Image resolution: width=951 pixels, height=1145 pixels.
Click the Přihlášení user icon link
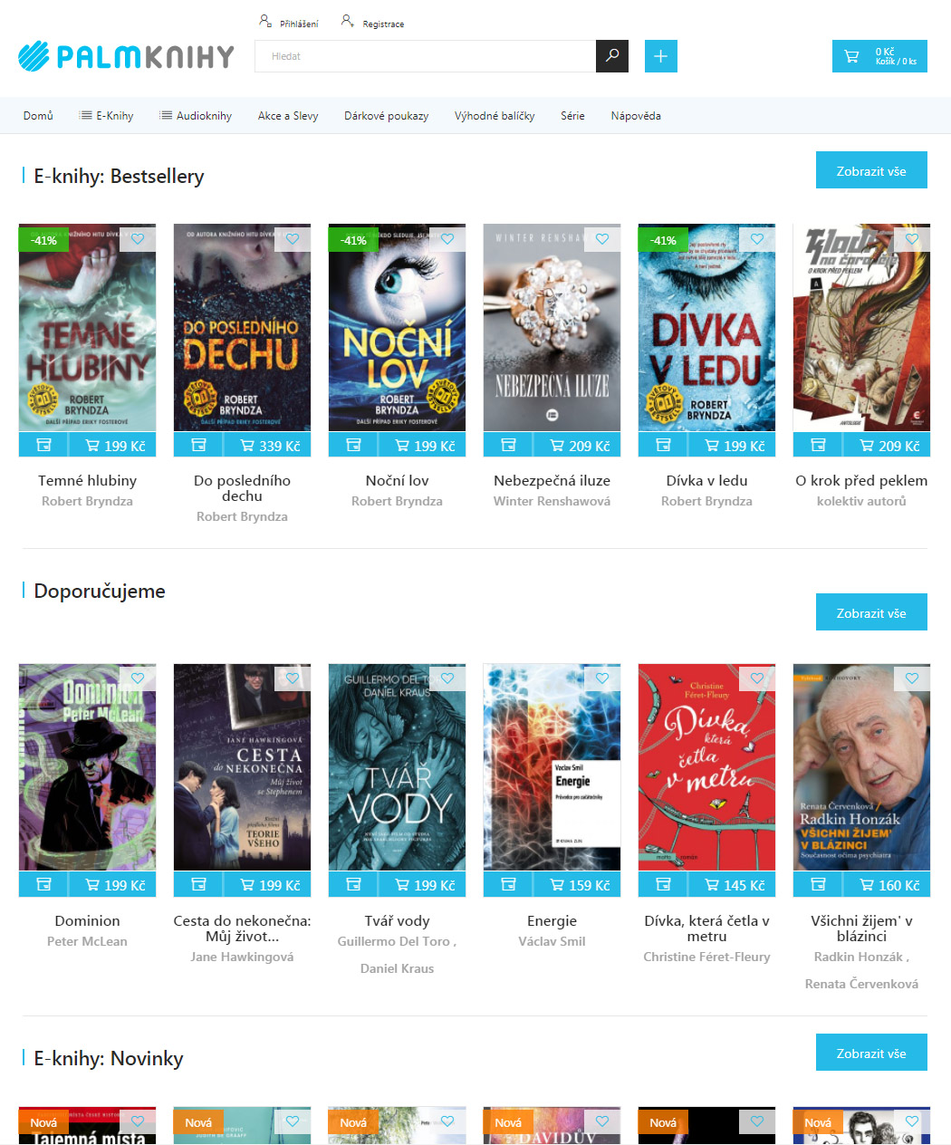pos(289,22)
